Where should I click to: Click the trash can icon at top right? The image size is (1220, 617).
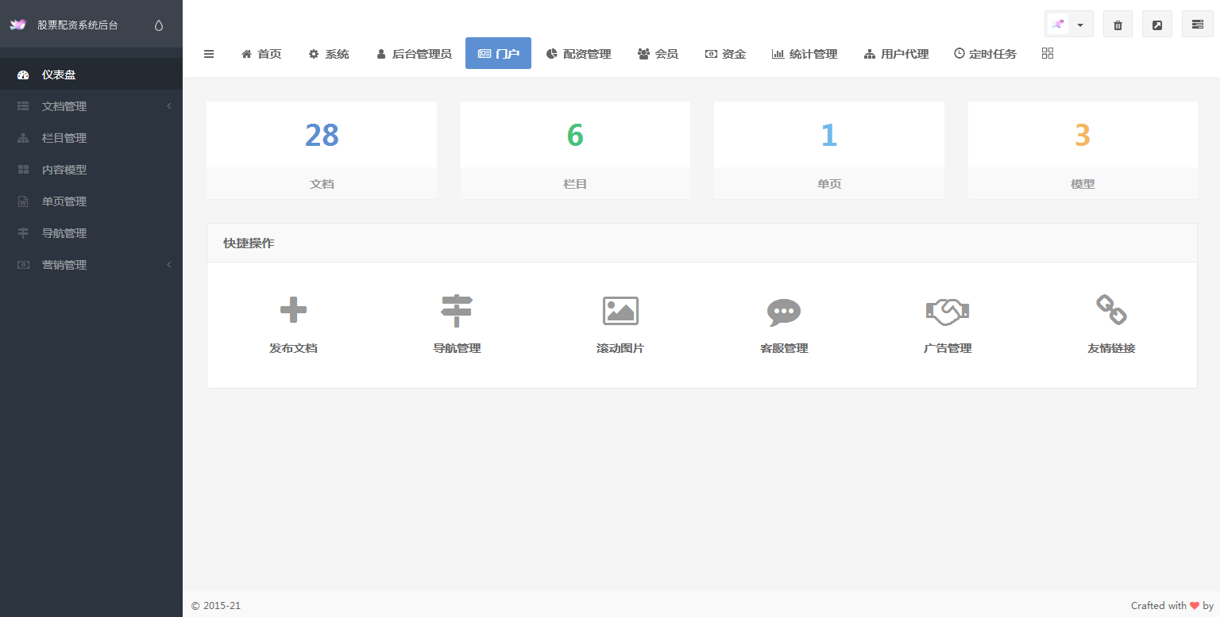click(1118, 24)
